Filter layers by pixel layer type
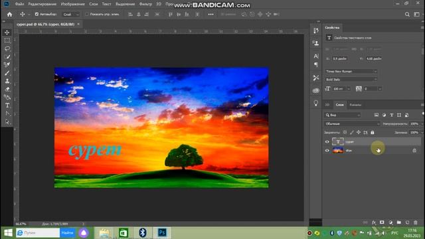This screenshot has height=239, width=425. coord(377,115)
